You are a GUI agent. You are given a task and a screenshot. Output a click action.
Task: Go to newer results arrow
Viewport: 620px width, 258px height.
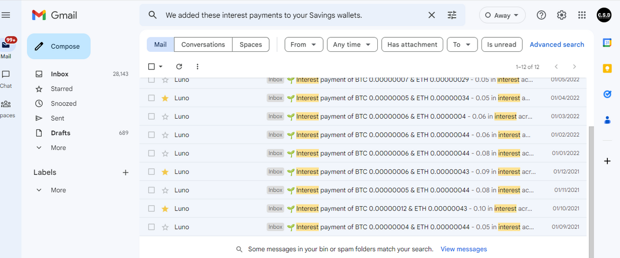(x=557, y=67)
